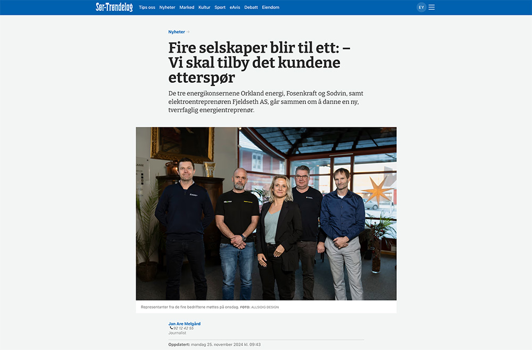Click the Sør-Trøndelag newspaper logo
The image size is (532, 350).
(x=114, y=7)
